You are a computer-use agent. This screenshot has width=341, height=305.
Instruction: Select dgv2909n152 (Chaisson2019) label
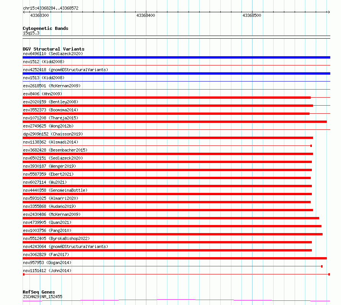click(53, 134)
